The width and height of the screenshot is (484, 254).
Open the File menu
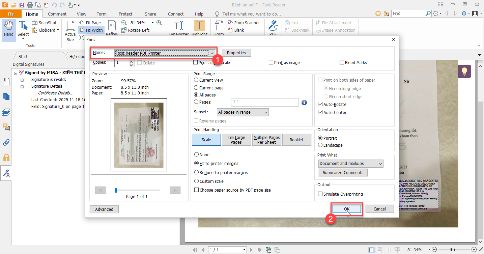[x=11, y=14]
